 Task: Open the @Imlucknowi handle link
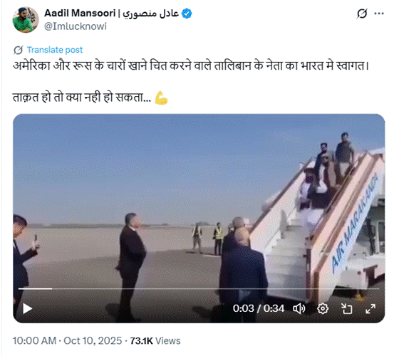(x=76, y=26)
